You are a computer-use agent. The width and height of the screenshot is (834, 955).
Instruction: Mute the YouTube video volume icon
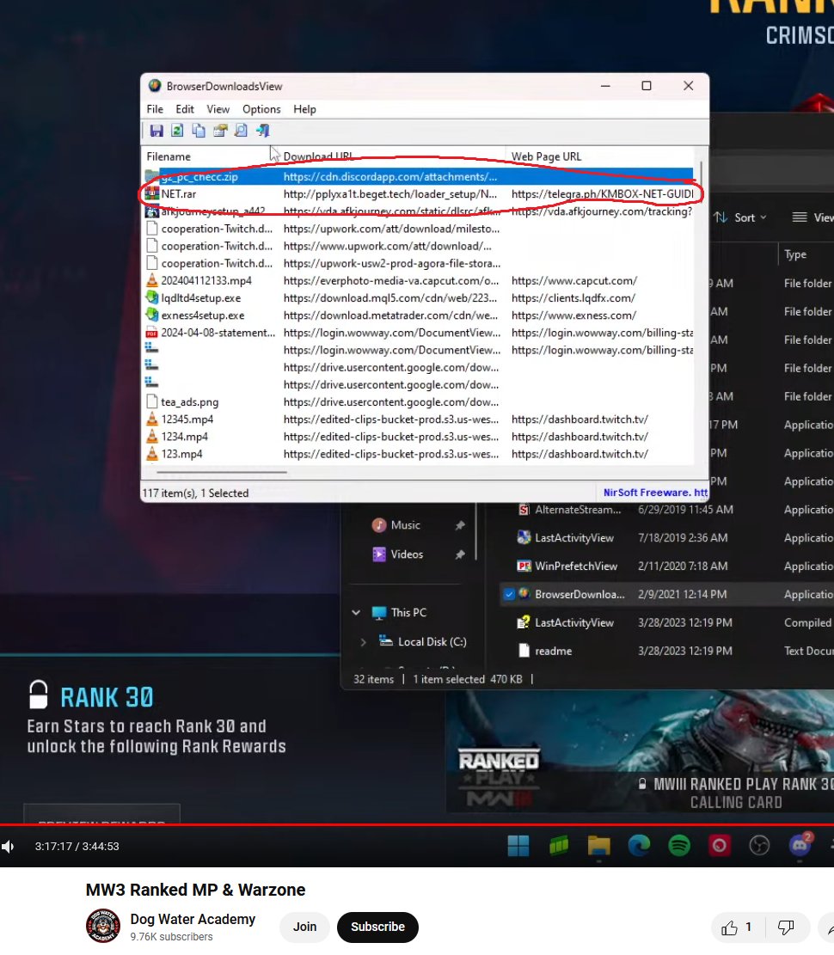[8, 846]
